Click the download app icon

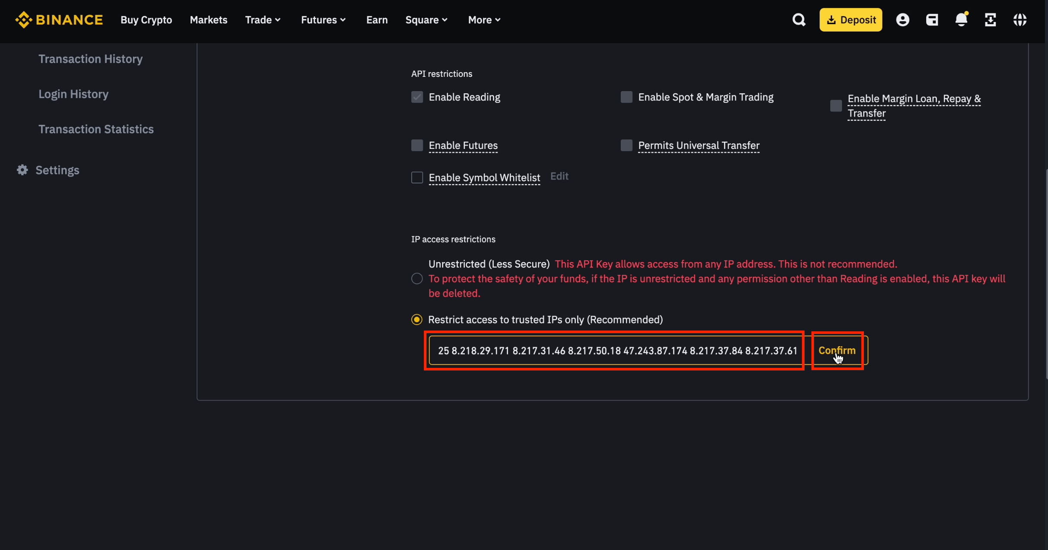tap(990, 20)
